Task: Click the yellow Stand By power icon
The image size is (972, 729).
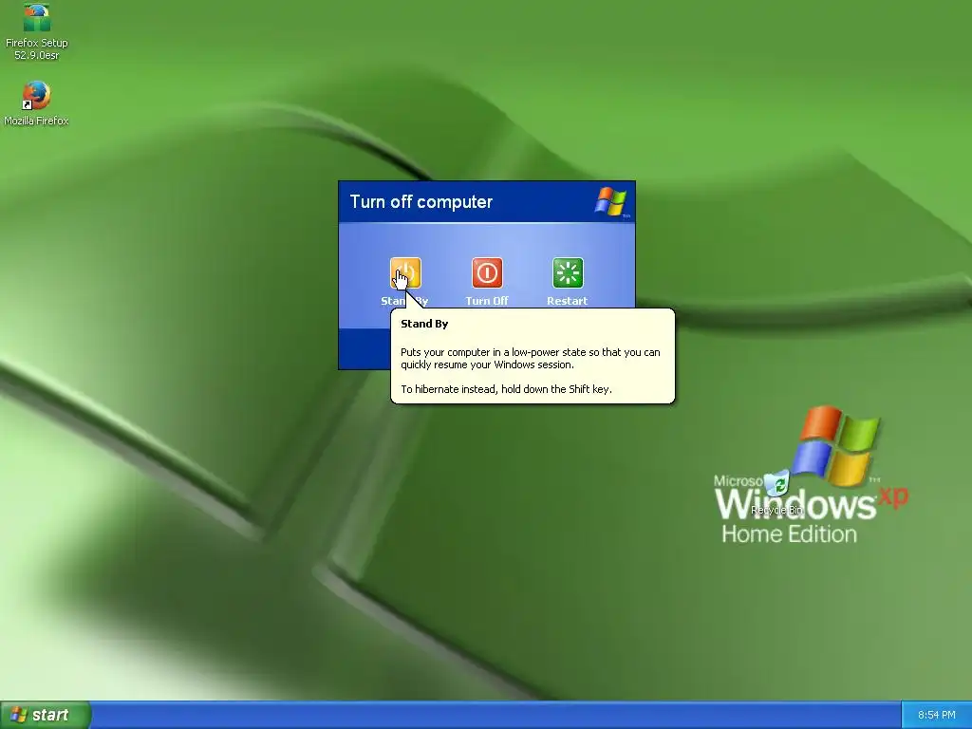Action: (405, 272)
